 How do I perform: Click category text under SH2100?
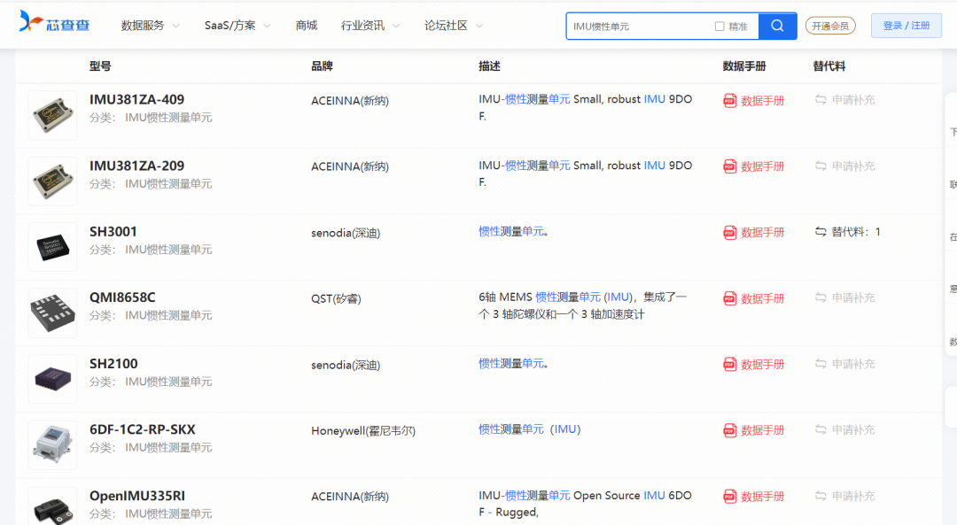pyautogui.click(x=151, y=382)
